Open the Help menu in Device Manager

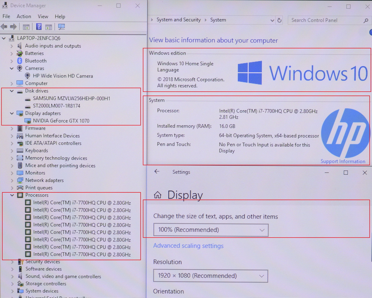tap(60, 17)
